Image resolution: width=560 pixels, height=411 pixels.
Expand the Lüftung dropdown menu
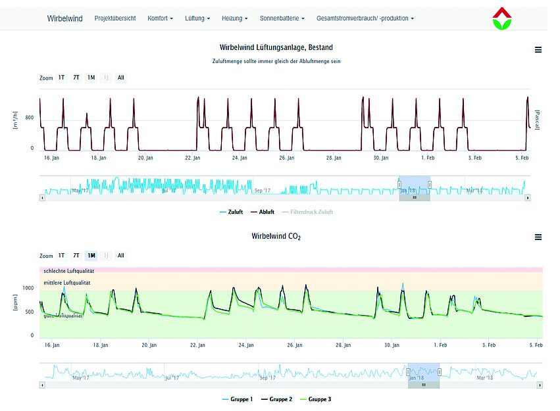click(197, 18)
